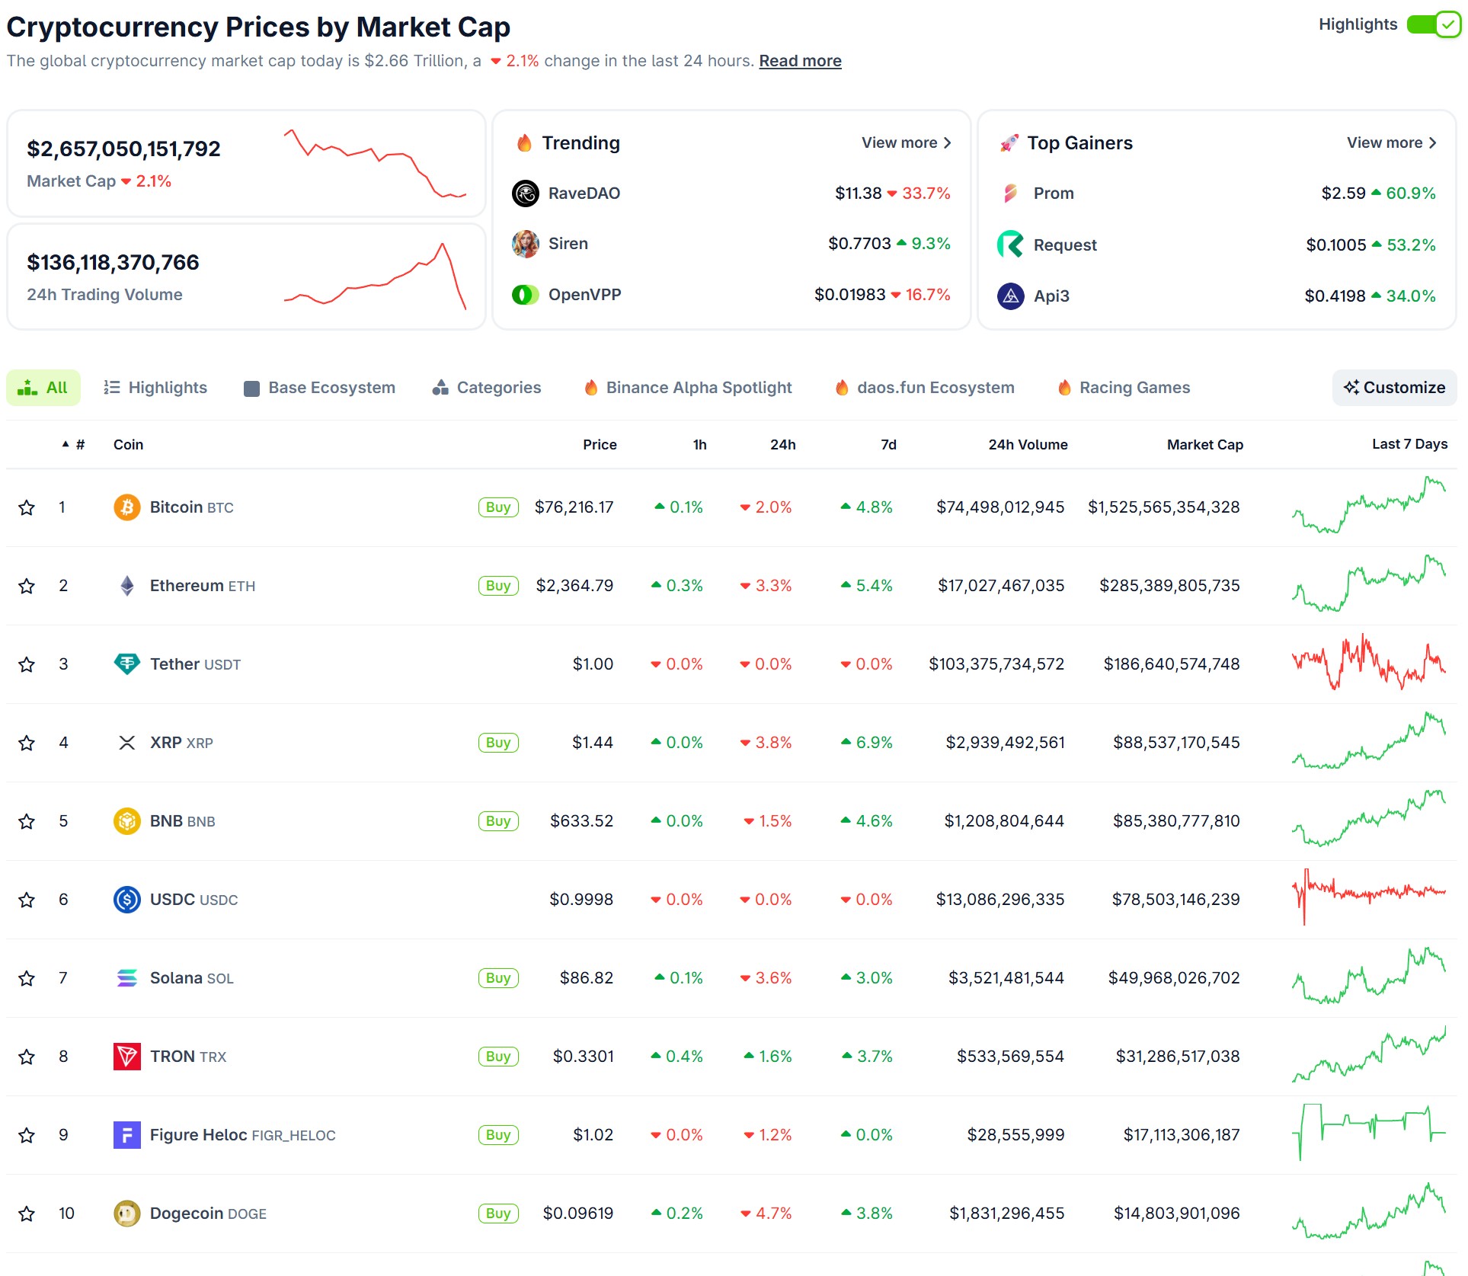
Task: Favorite XRP with the star icon
Action: pos(27,743)
